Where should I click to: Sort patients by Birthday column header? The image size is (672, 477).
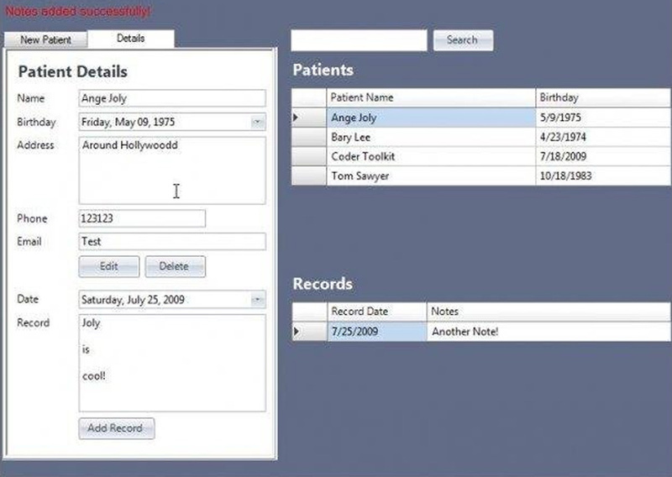click(x=603, y=97)
